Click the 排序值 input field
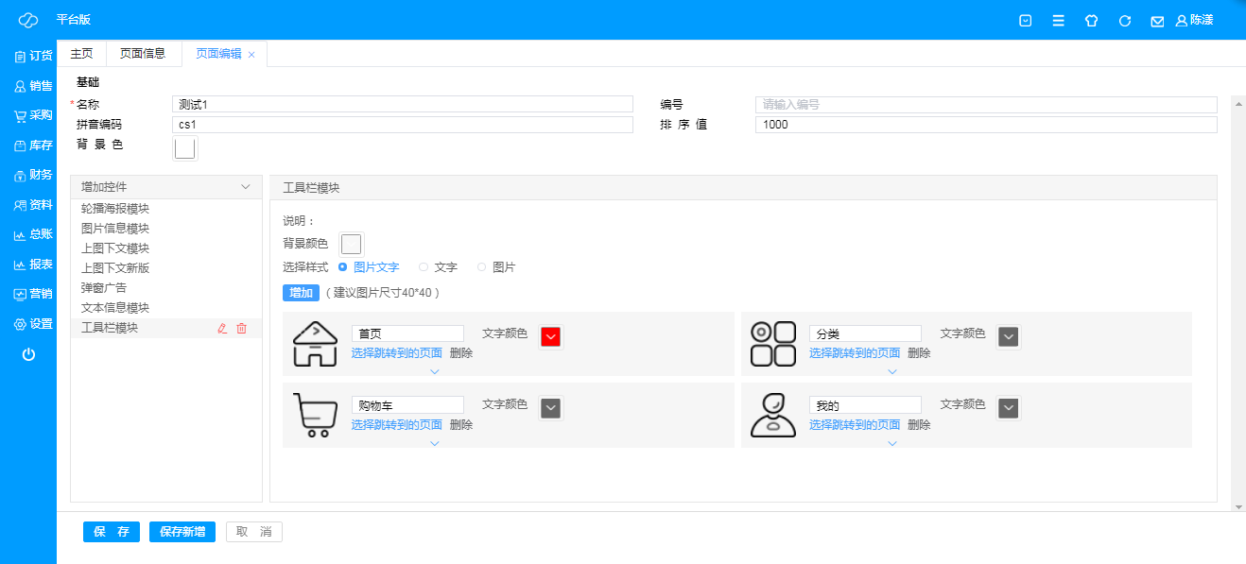The height and width of the screenshot is (564, 1246). coord(985,125)
